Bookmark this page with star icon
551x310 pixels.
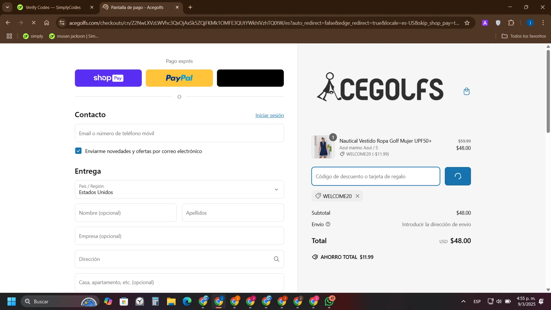click(x=467, y=23)
